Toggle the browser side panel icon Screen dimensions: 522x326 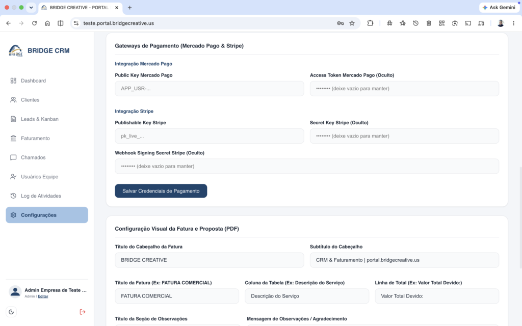click(x=60, y=23)
